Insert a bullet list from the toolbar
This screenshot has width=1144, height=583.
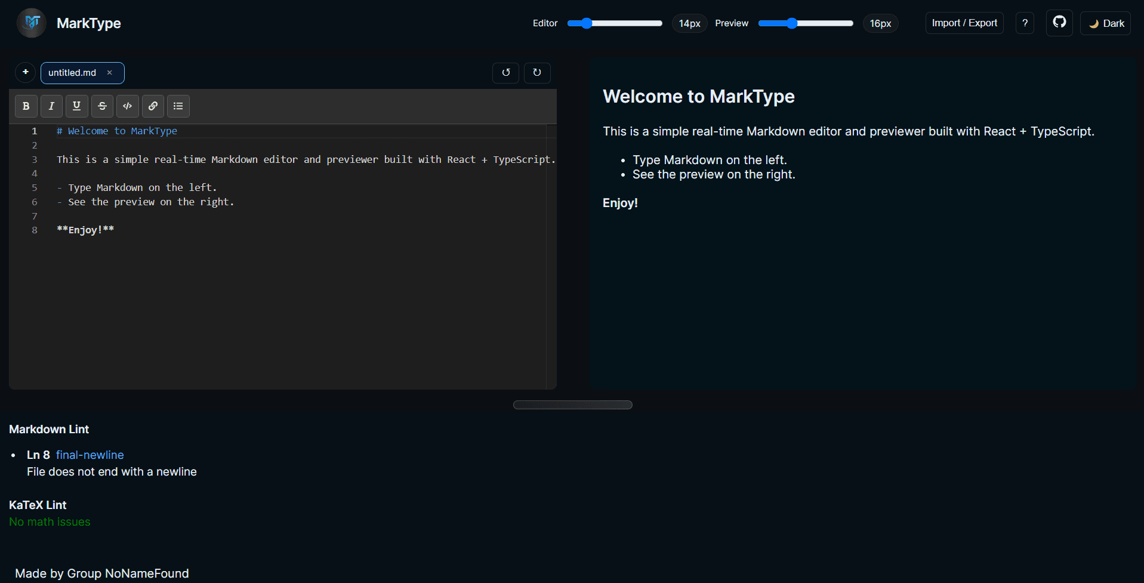[x=178, y=106]
